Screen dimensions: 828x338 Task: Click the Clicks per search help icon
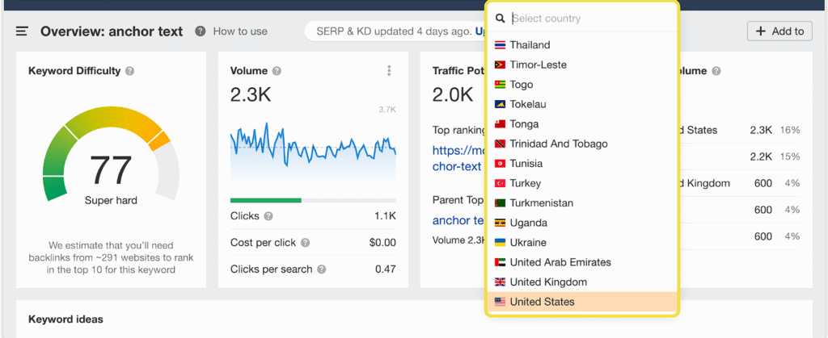point(322,269)
